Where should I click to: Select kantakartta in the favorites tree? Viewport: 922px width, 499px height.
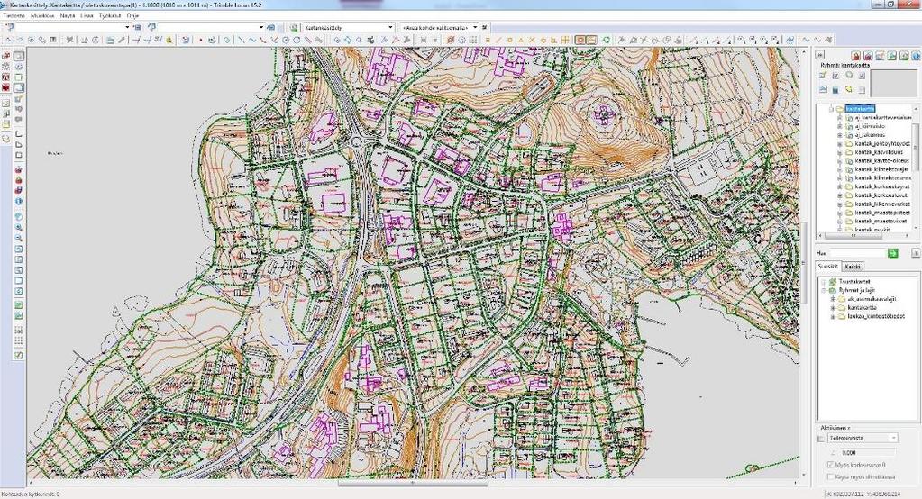pyautogui.click(x=862, y=307)
